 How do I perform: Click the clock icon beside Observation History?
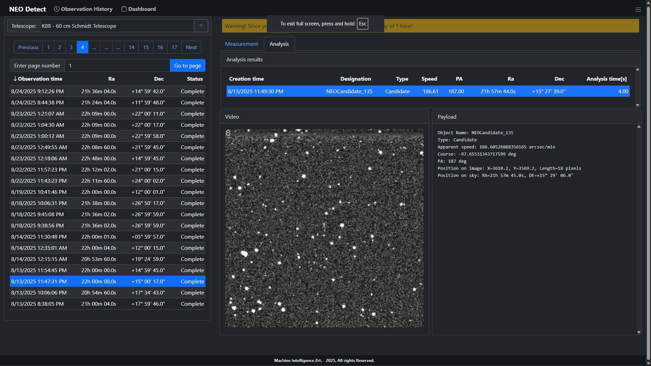pyautogui.click(x=56, y=9)
